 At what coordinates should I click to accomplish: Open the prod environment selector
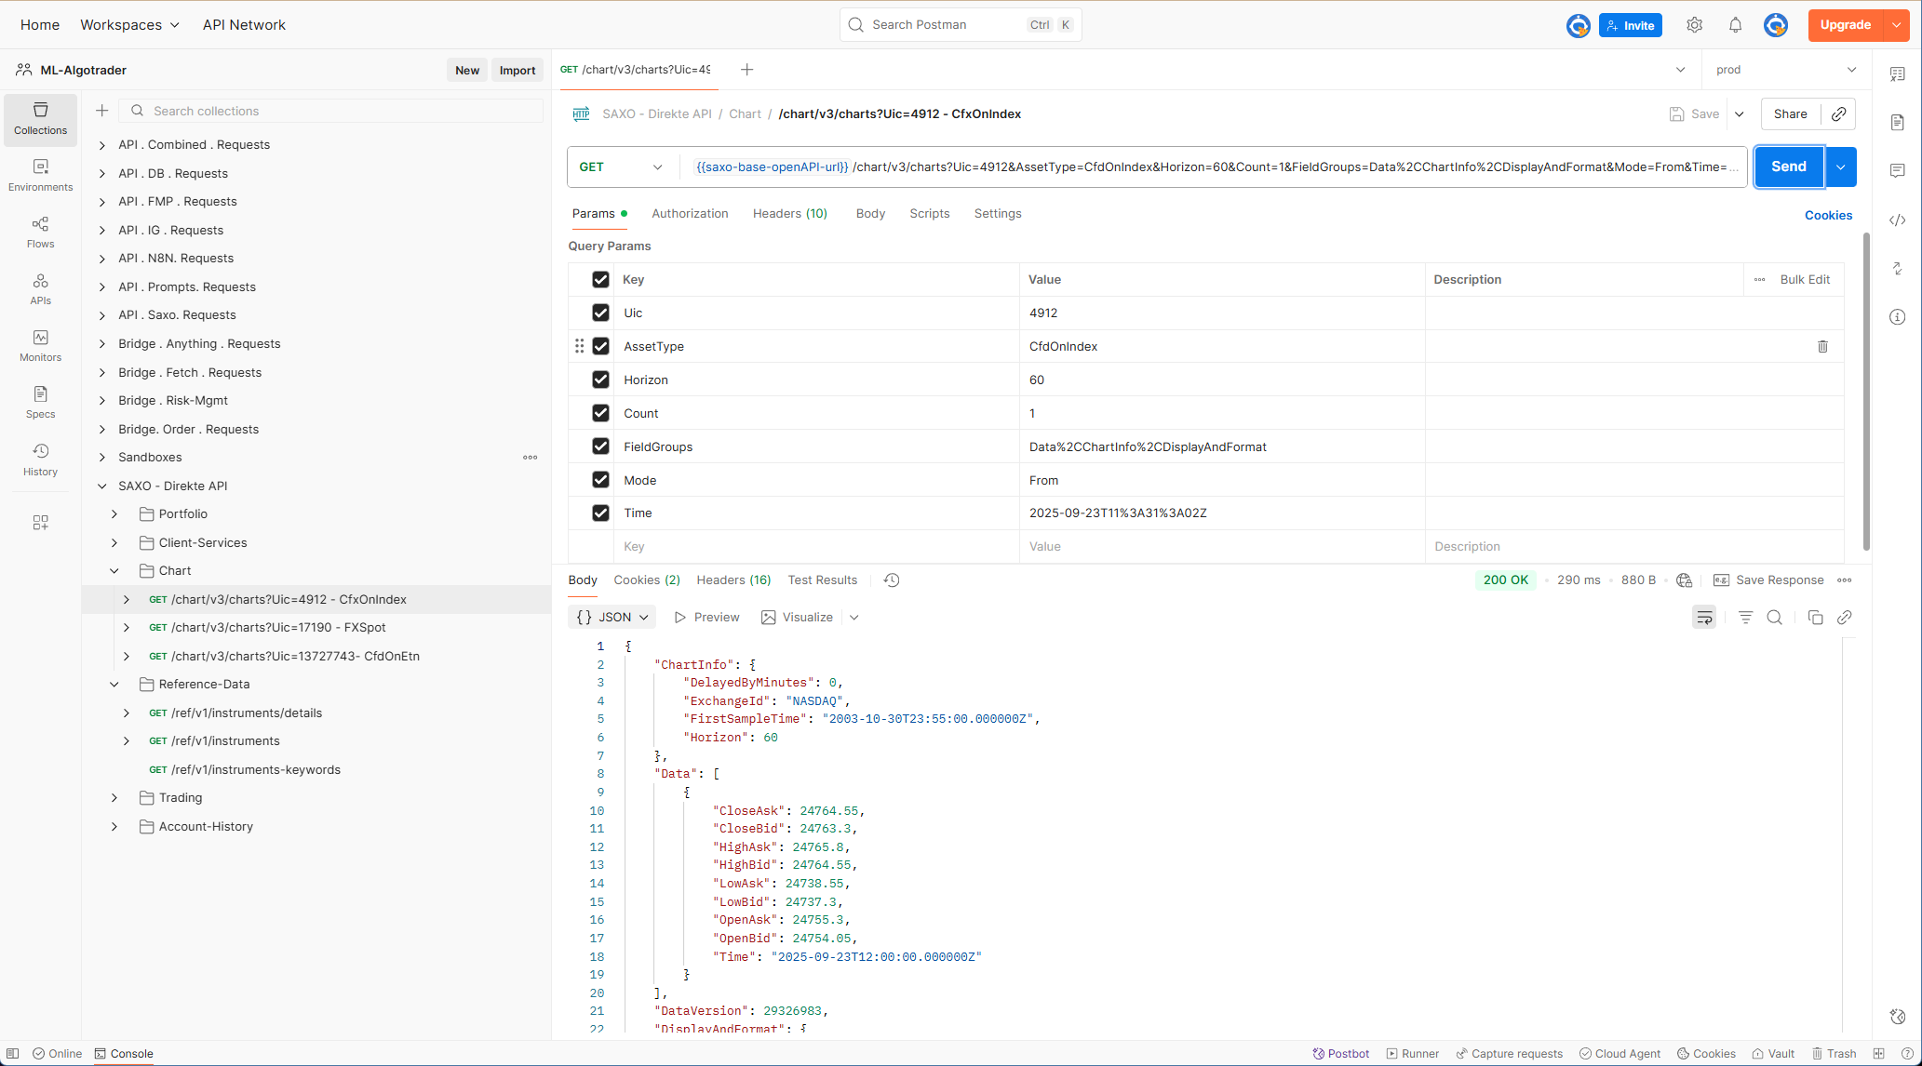click(1785, 70)
